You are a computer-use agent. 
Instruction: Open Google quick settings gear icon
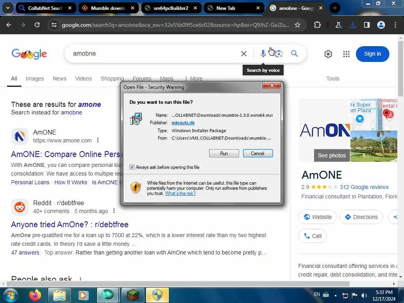click(x=328, y=54)
